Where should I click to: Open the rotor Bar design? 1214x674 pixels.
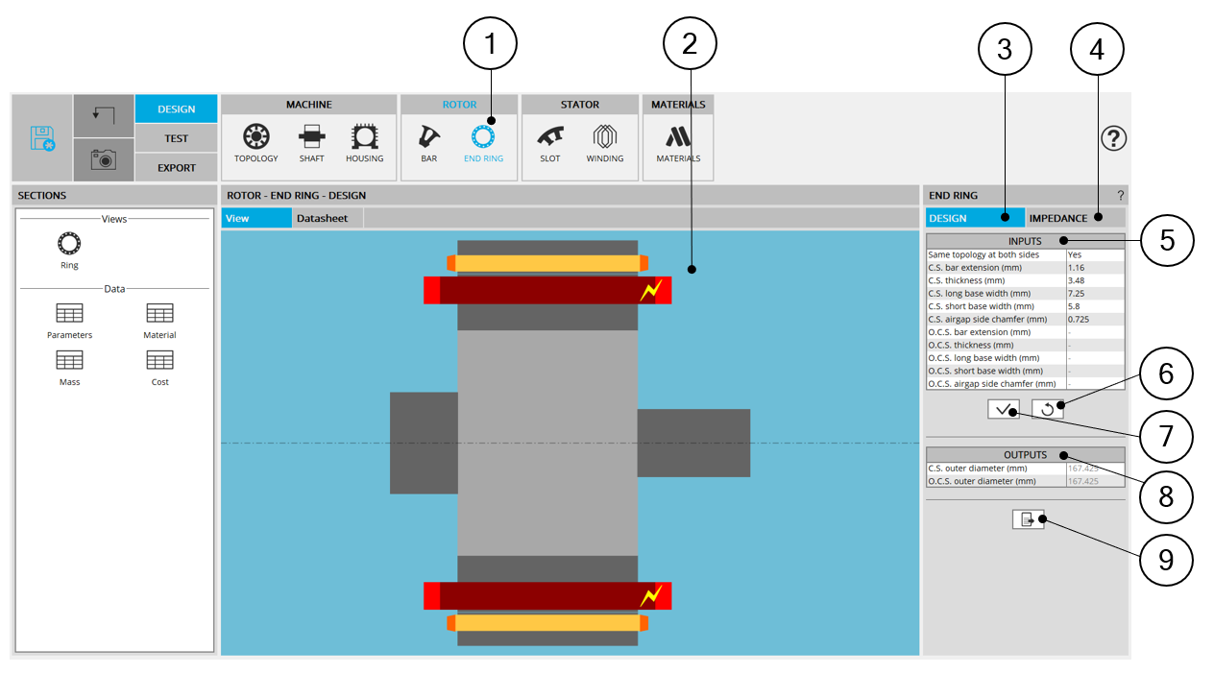[428, 142]
